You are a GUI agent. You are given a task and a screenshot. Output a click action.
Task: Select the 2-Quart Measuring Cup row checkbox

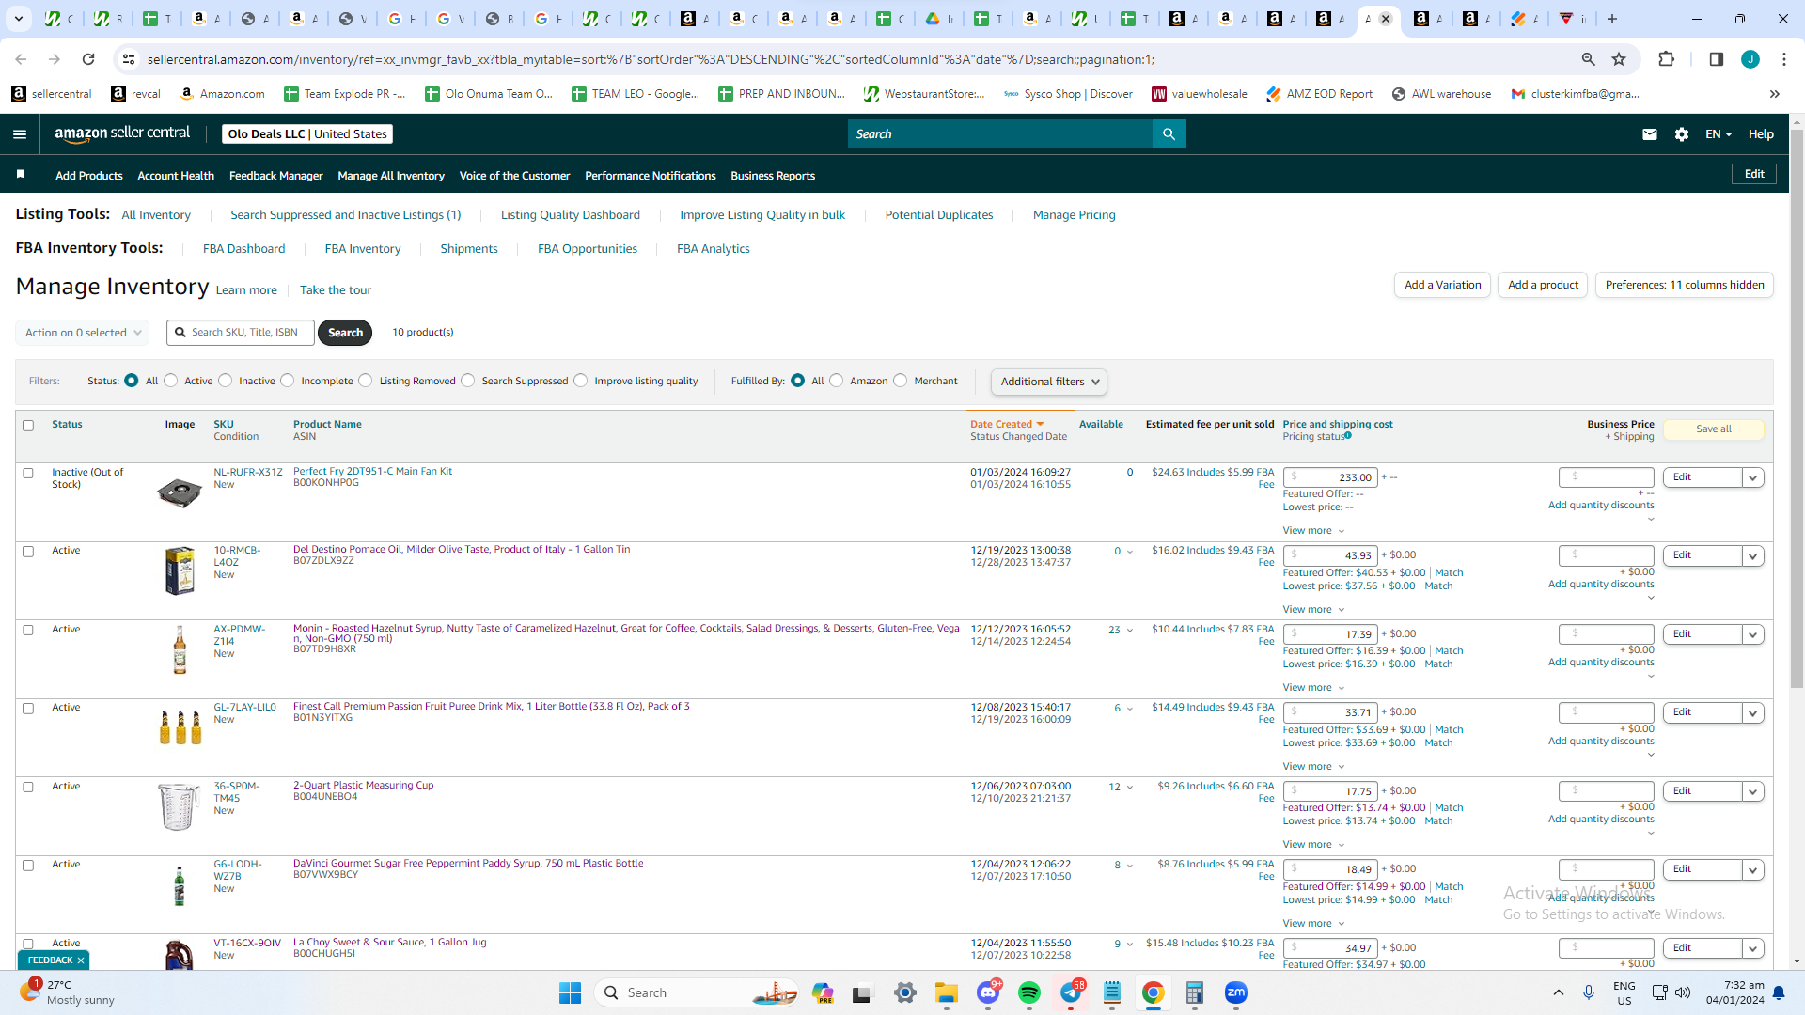tap(28, 788)
